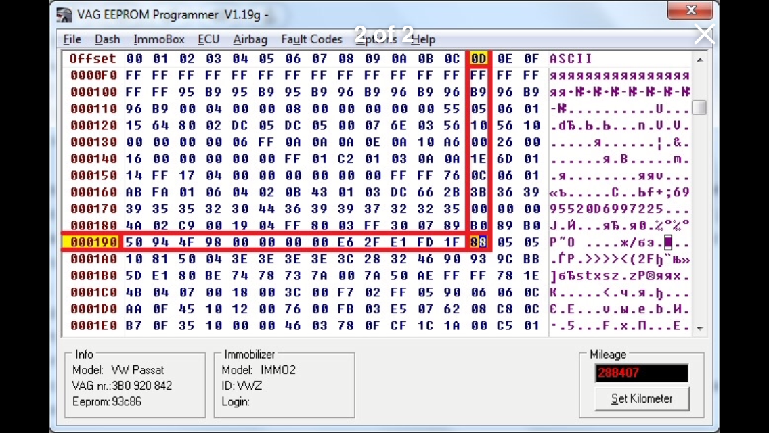Open the Fault Codes menu
The image size is (769, 433).
[312, 39]
